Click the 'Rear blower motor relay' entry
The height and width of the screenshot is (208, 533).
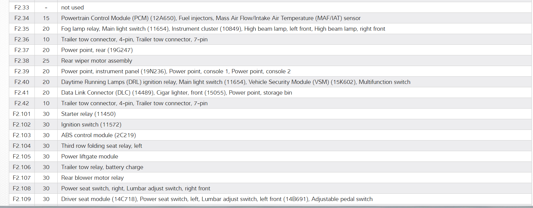pos(92,178)
